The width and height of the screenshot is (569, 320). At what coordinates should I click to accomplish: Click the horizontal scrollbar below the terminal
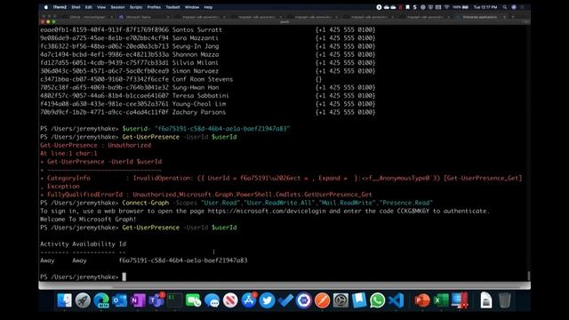(x=284, y=286)
